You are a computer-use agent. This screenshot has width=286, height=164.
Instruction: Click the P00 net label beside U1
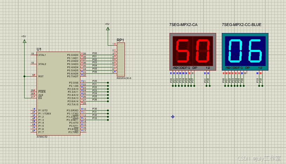95,53
